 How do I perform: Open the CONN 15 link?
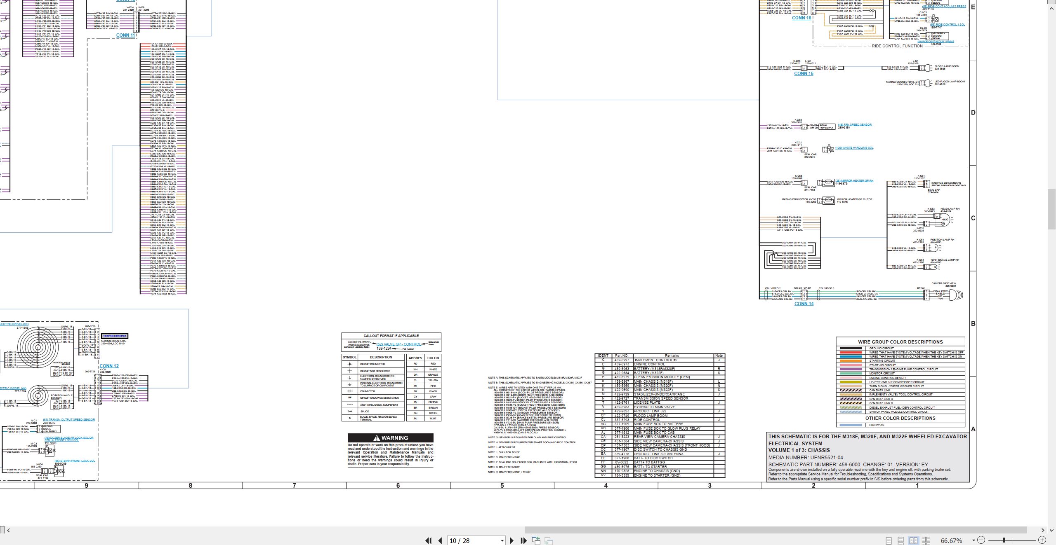pos(804,74)
